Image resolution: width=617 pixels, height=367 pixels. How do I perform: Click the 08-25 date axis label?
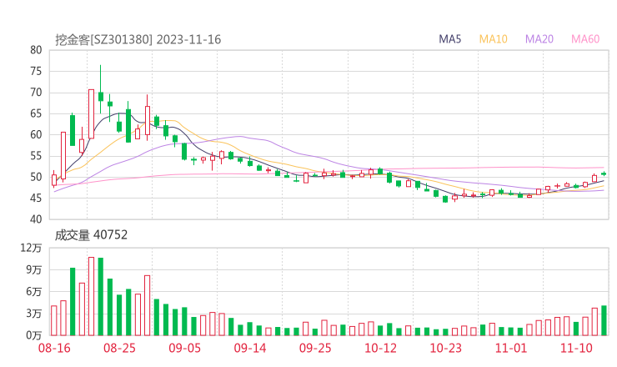click(119, 348)
